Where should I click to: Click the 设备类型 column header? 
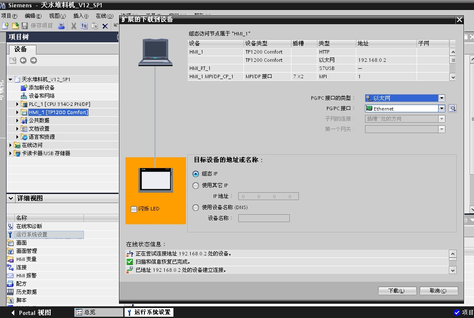click(x=267, y=43)
